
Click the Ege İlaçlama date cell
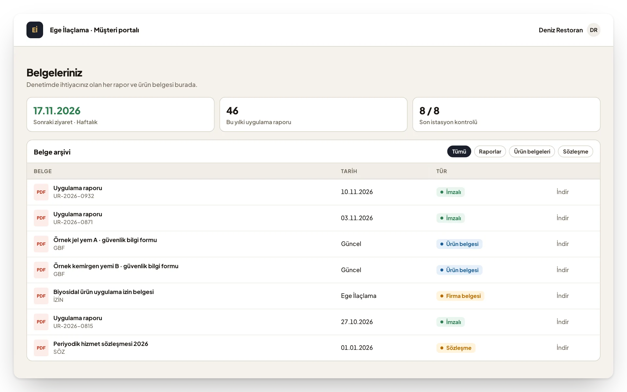pyautogui.click(x=359, y=296)
